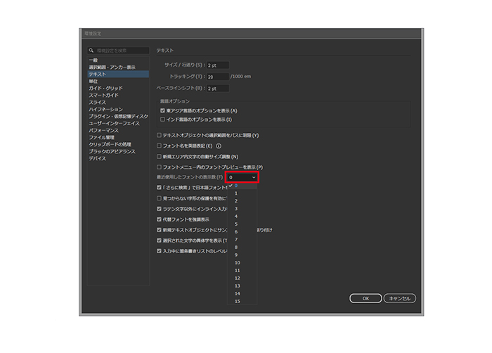
Task: Enable 東アジア言語のオプションを表示 checkbox
Action: click(x=163, y=111)
